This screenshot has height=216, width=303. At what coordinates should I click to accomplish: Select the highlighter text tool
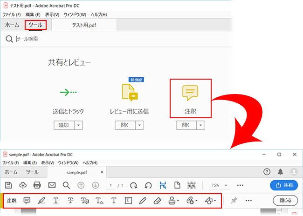tap(41, 201)
